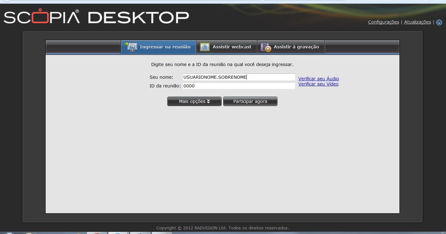446x234 pixels.
Task: Focus the ID da reunião field
Action: 239,86
